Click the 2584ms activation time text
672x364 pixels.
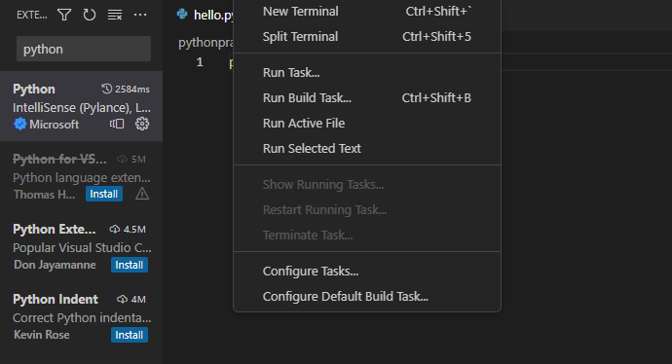click(132, 90)
